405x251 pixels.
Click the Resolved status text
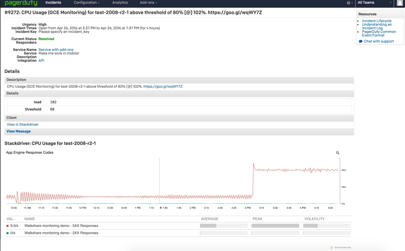tap(46, 39)
